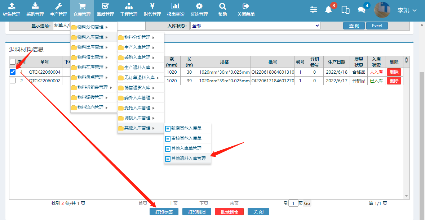Select 其他退料入库管理 menu entry
Viewport: 425px width, 220px height.
pos(188,159)
